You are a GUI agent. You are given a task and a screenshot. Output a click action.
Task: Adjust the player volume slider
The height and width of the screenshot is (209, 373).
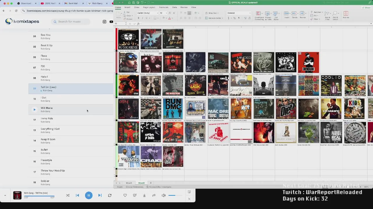[176, 195]
